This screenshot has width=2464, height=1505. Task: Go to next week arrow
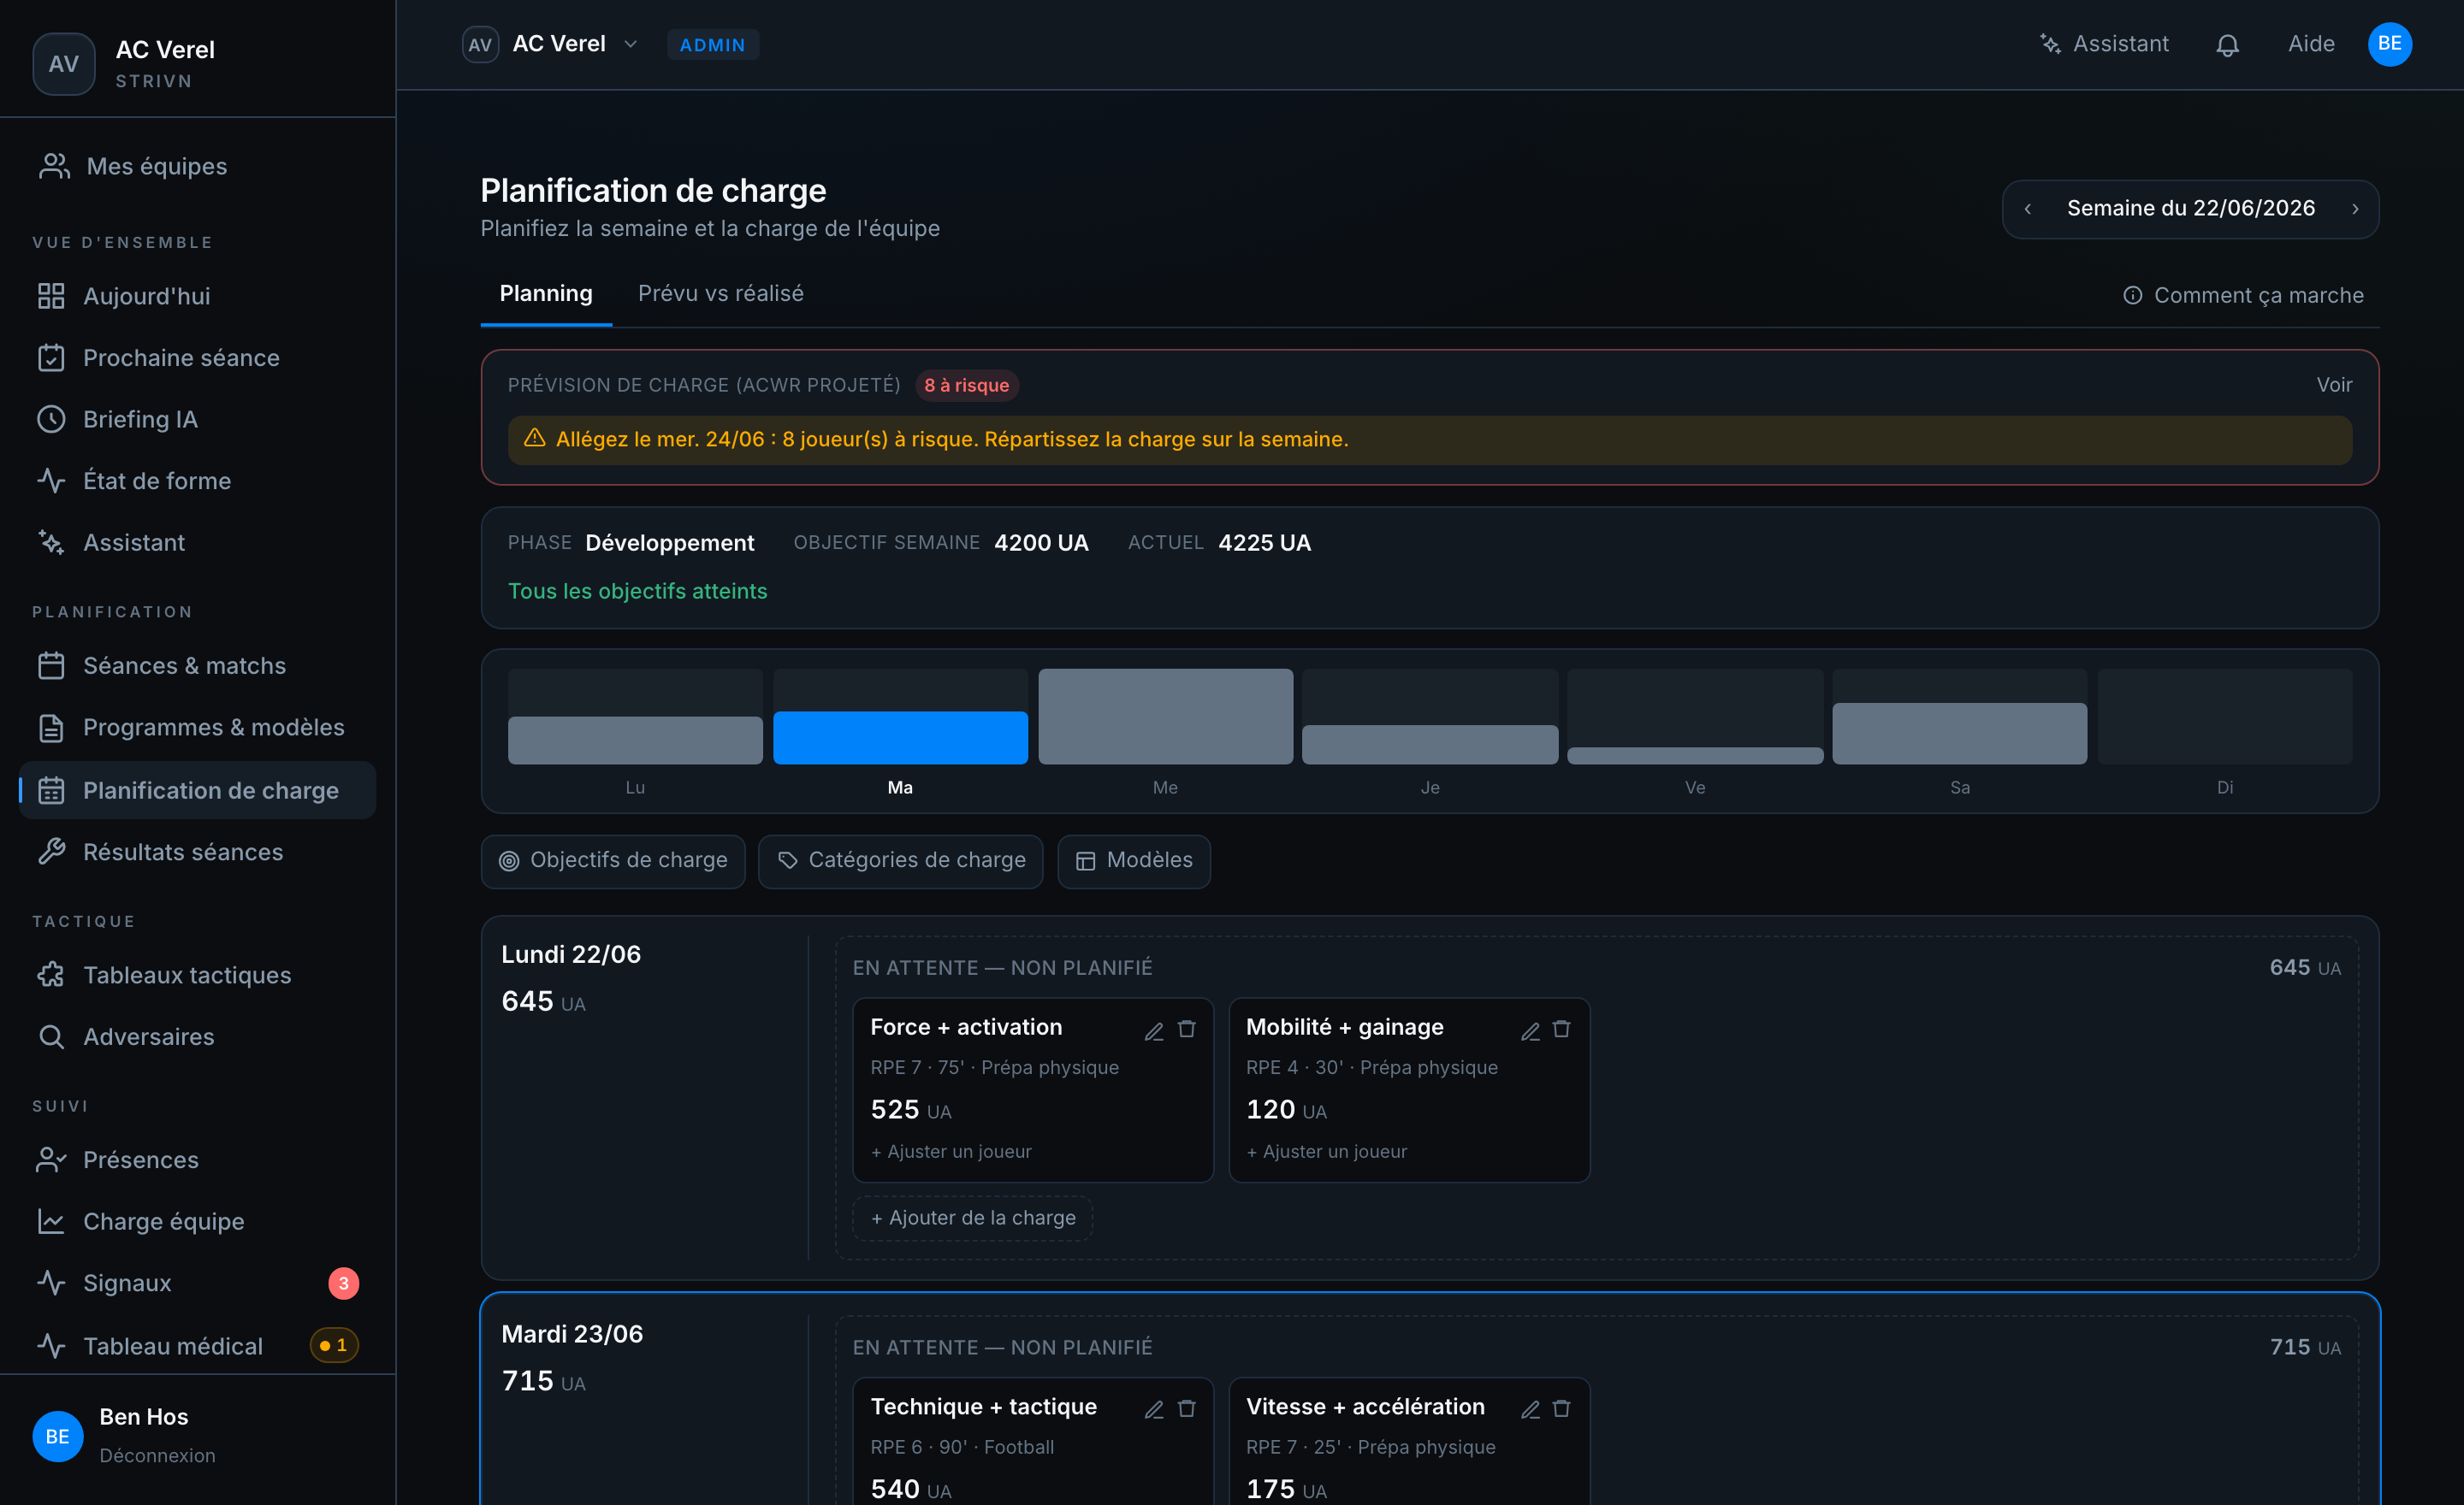point(2355,209)
